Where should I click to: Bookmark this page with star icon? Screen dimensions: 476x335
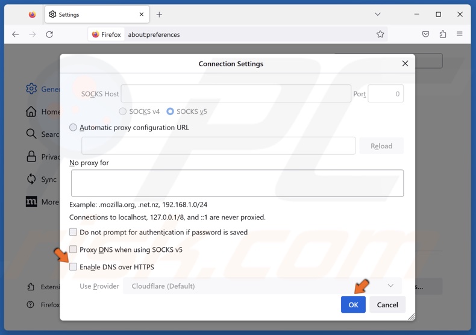click(380, 34)
